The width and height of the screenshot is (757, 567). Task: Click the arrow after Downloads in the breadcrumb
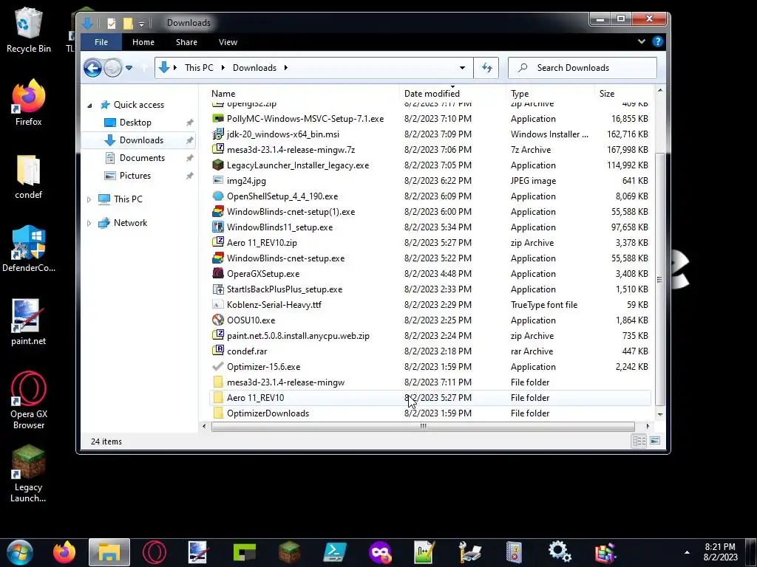tap(286, 68)
